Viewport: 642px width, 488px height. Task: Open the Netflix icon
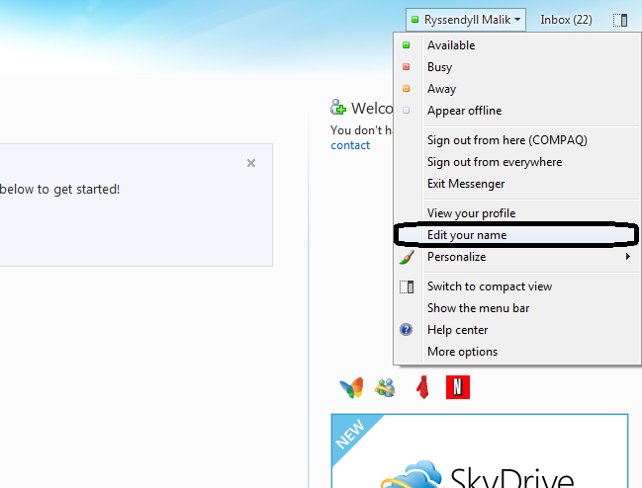(x=457, y=387)
